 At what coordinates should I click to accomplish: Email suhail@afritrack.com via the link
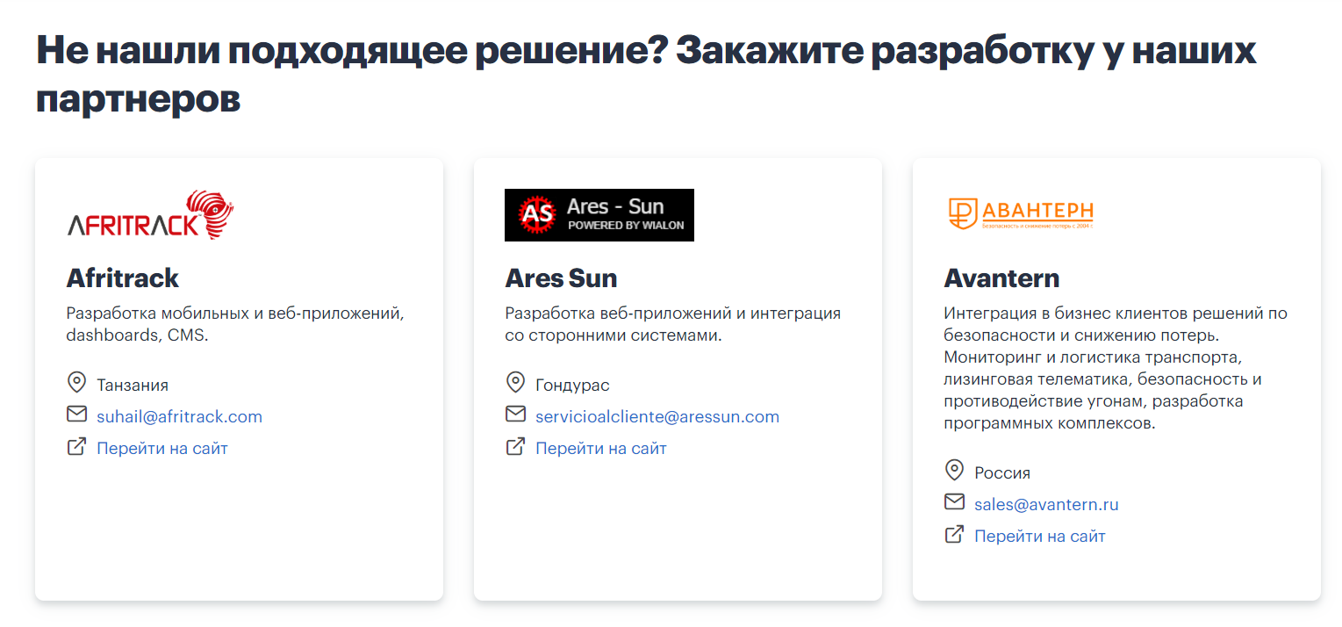(x=179, y=416)
